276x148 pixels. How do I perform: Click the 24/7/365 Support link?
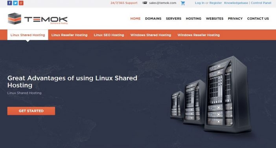click(124, 3)
